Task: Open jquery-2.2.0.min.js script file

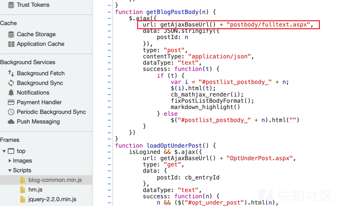Action: click(52, 199)
